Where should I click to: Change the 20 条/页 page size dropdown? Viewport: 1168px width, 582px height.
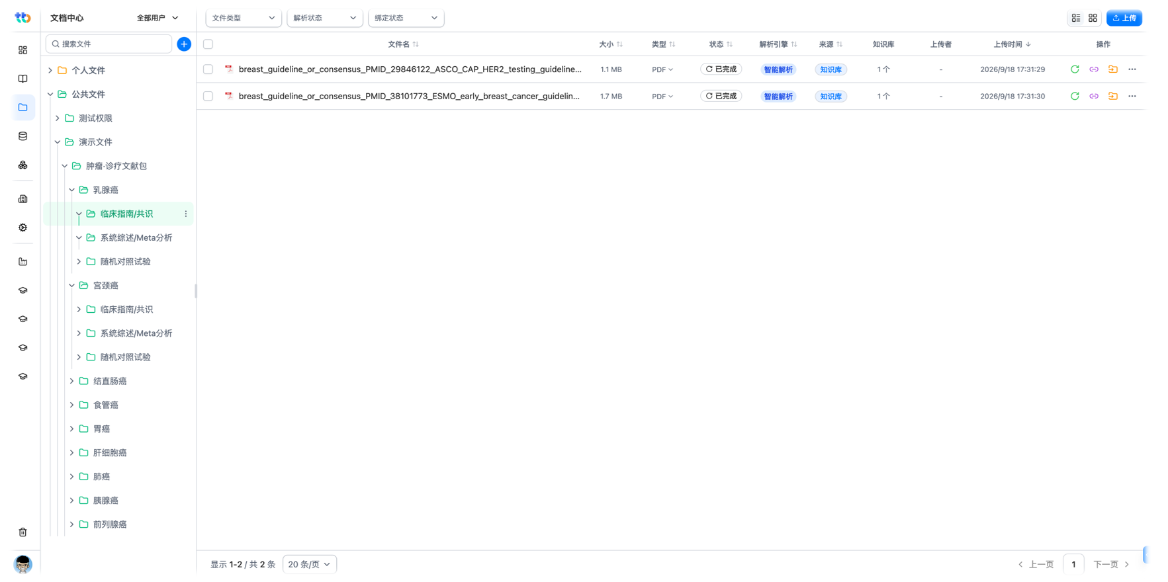coord(309,564)
